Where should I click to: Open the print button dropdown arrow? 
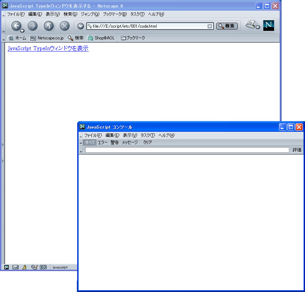tap(258, 27)
